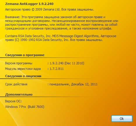Click the Сведения о лицензии section header
The width and height of the screenshot is (136, 126).
click(x=23, y=76)
